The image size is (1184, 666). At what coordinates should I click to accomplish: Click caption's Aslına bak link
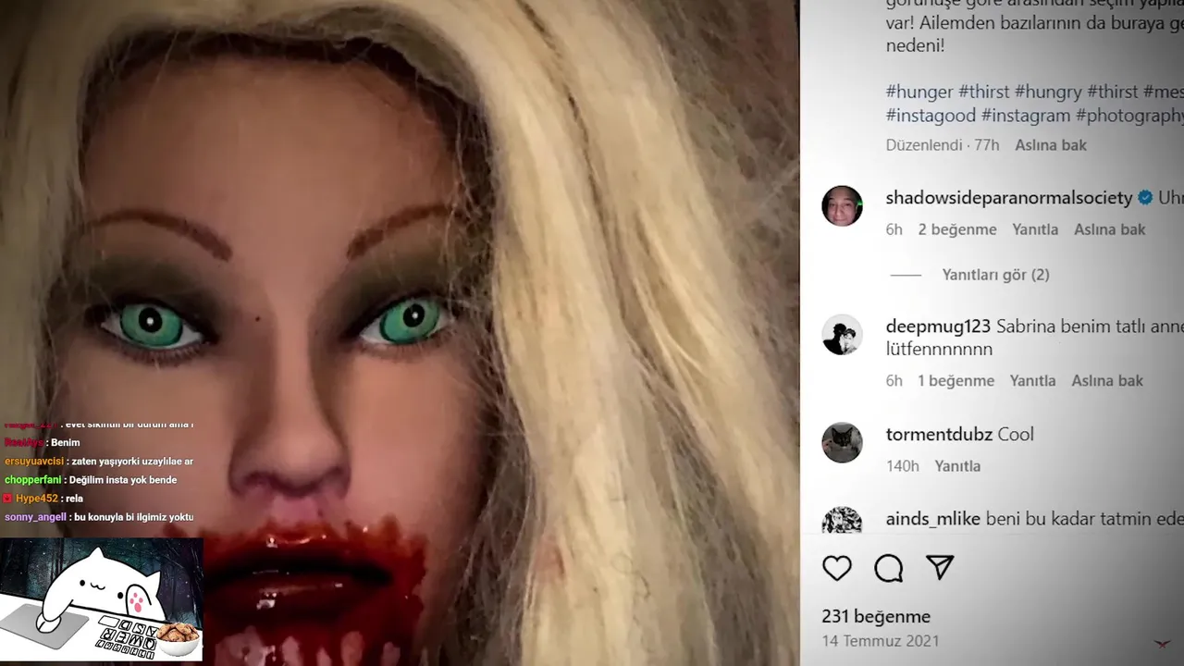click(x=1051, y=145)
